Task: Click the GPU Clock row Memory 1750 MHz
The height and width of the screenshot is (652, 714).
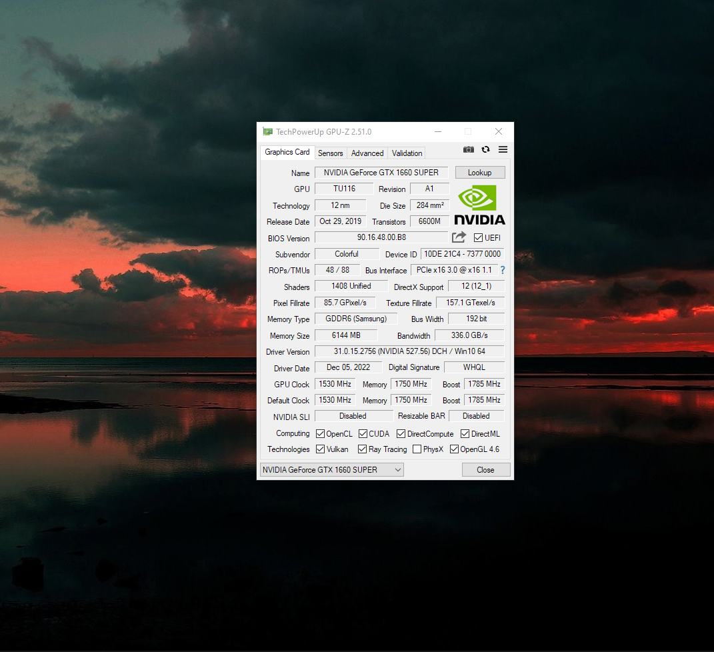Action: point(411,384)
